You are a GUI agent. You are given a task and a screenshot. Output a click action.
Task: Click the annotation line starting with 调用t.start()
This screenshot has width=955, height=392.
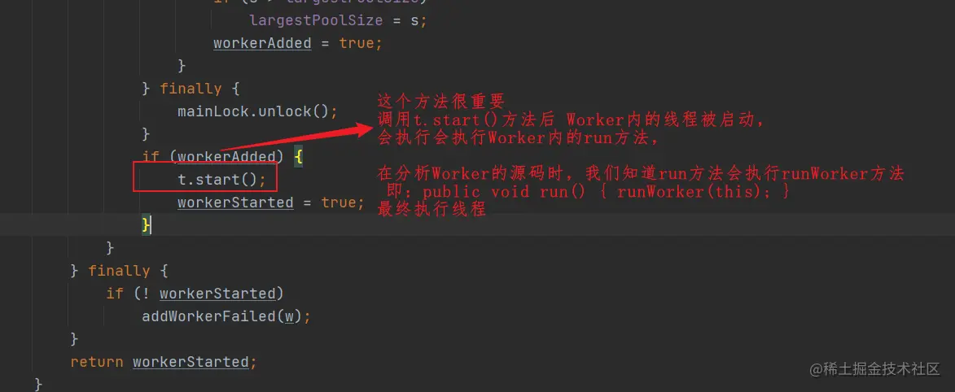[571, 120]
